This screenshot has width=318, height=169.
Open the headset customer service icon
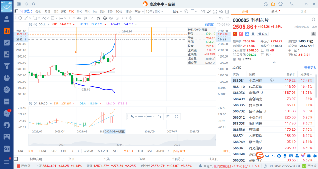266,4
